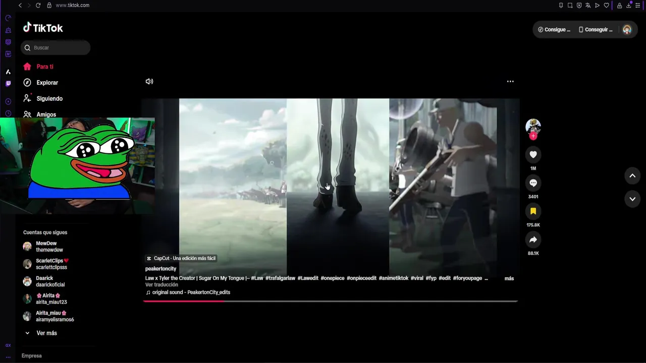Open the GX Control speedometer sidebar icon
646x363 pixels.
[8, 18]
